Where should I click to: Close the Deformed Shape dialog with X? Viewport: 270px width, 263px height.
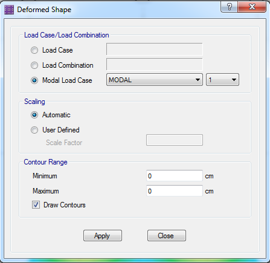[x=252, y=7]
